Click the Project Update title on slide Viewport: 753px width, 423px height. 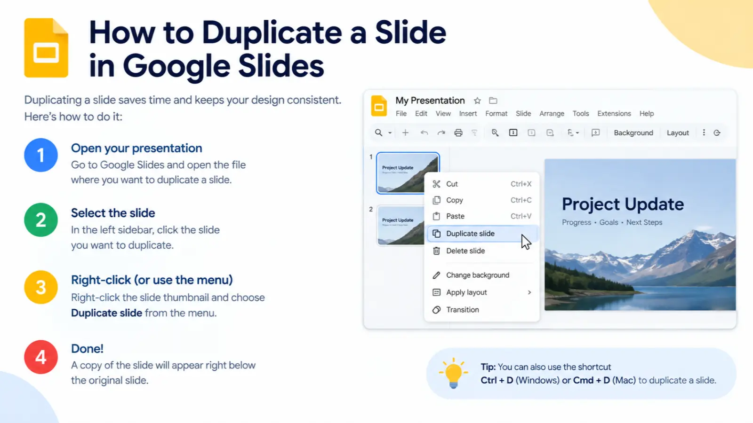click(x=623, y=204)
